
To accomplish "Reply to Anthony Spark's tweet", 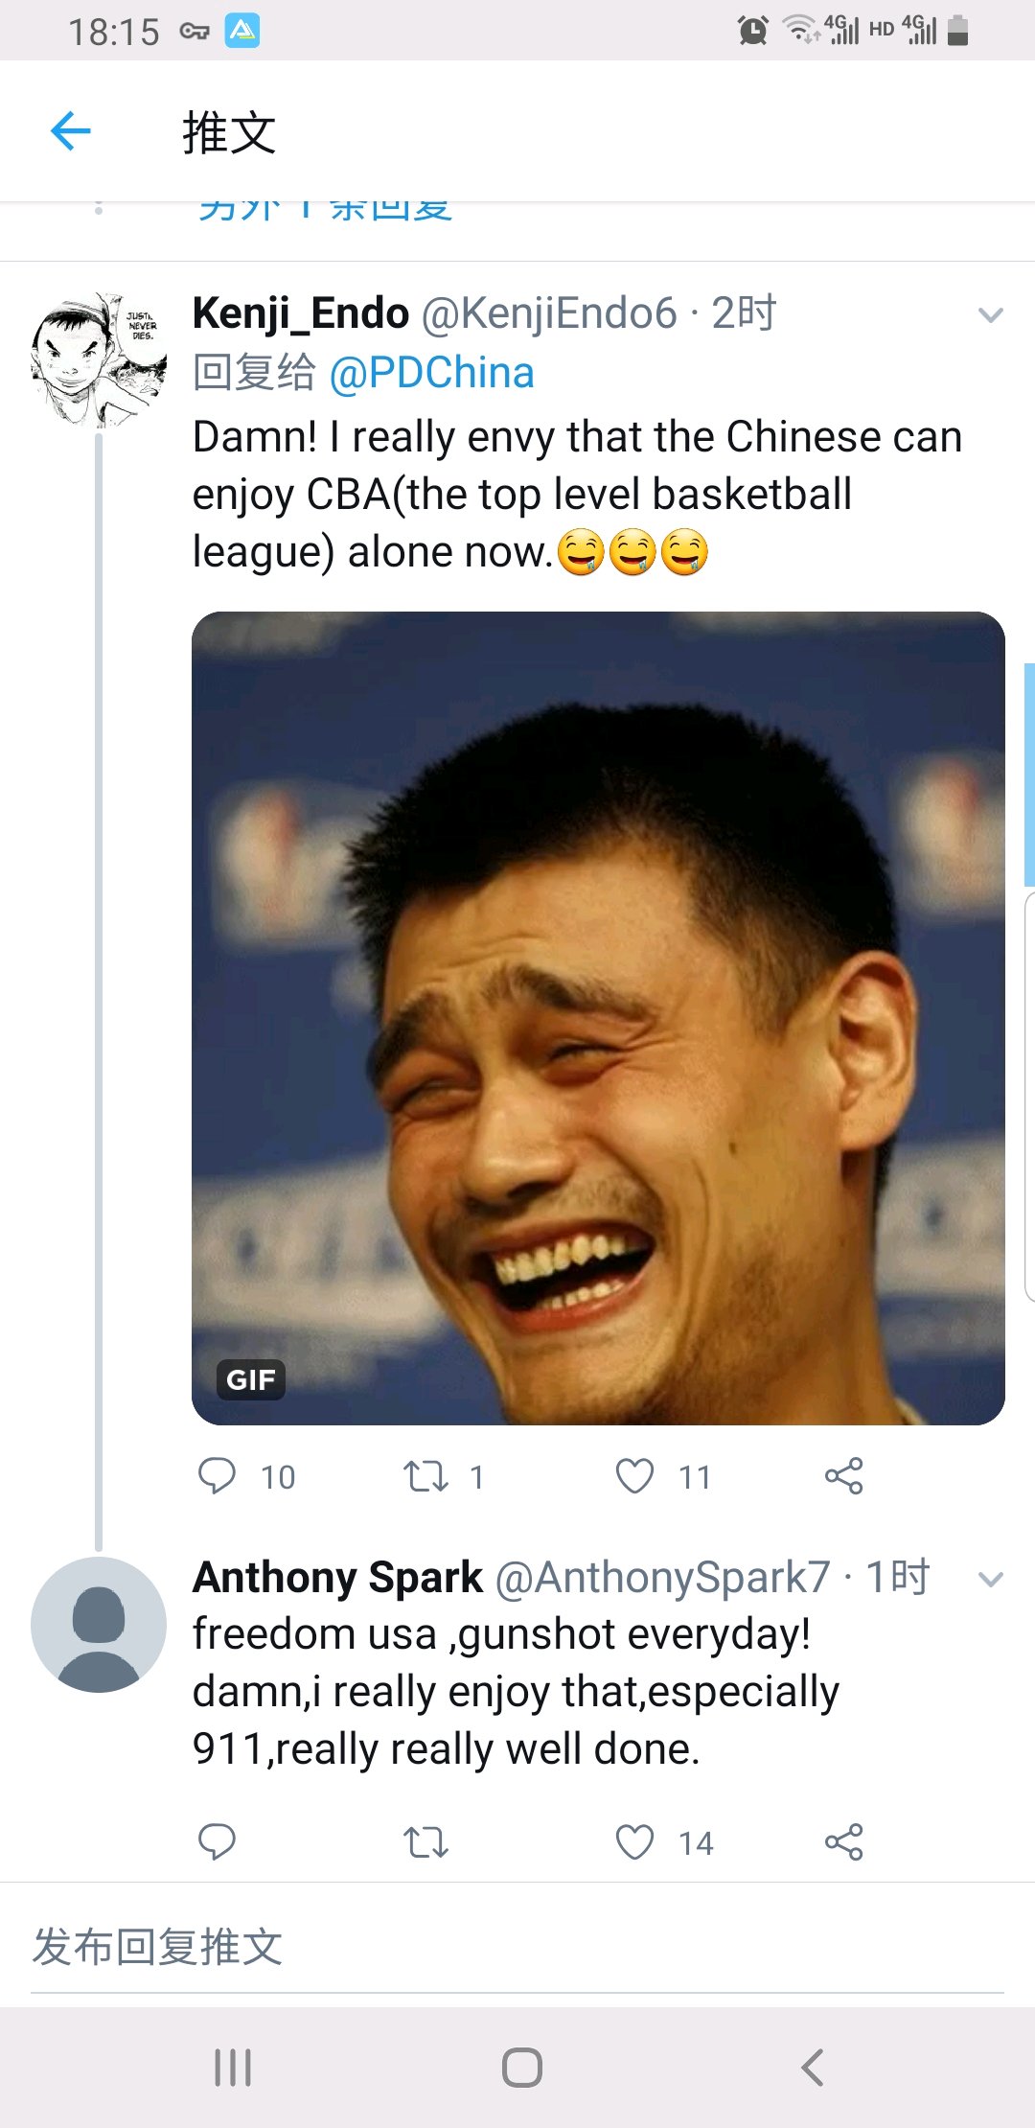I will (217, 1841).
